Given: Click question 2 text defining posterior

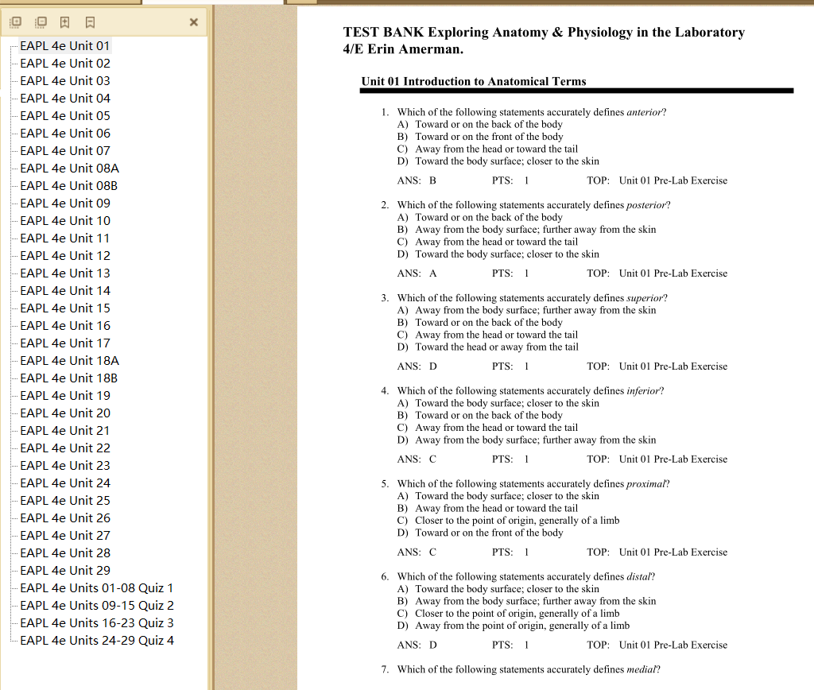Looking at the screenshot, I should coord(533,205).
